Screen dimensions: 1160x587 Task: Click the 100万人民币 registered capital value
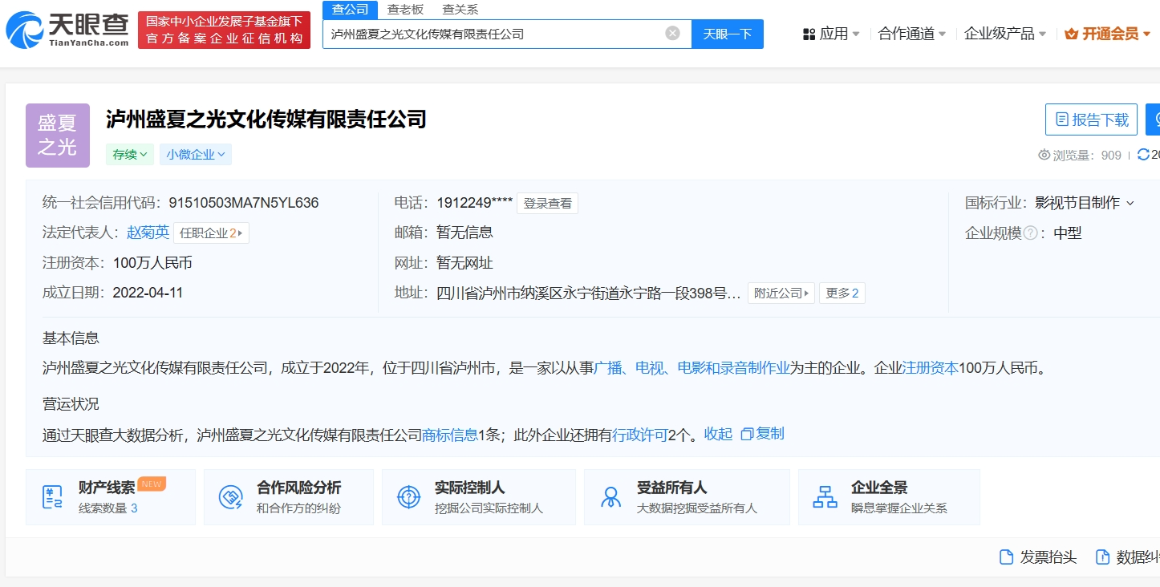(x=152, y=263)
